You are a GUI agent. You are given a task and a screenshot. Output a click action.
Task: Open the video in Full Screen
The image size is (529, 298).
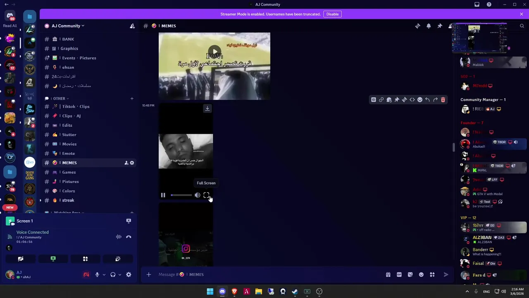[206, 195]
